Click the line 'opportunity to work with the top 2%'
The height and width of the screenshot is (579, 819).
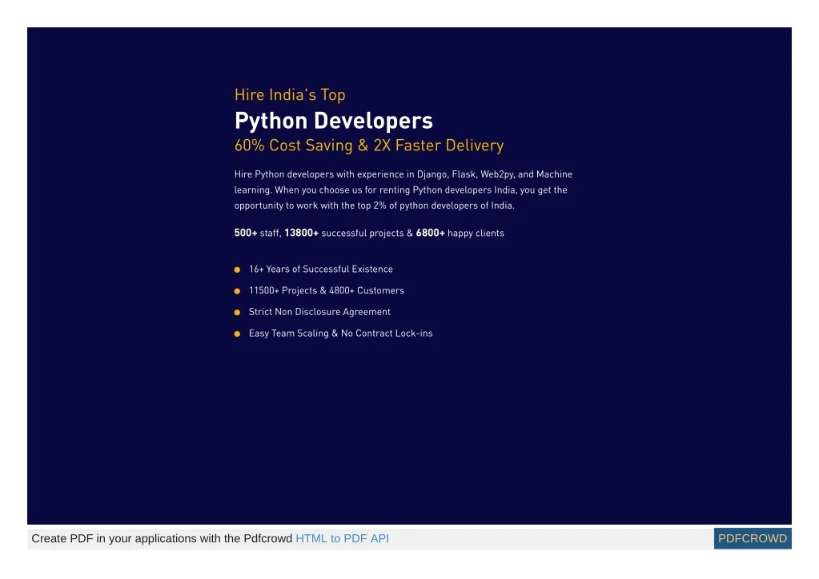[375, 206]
